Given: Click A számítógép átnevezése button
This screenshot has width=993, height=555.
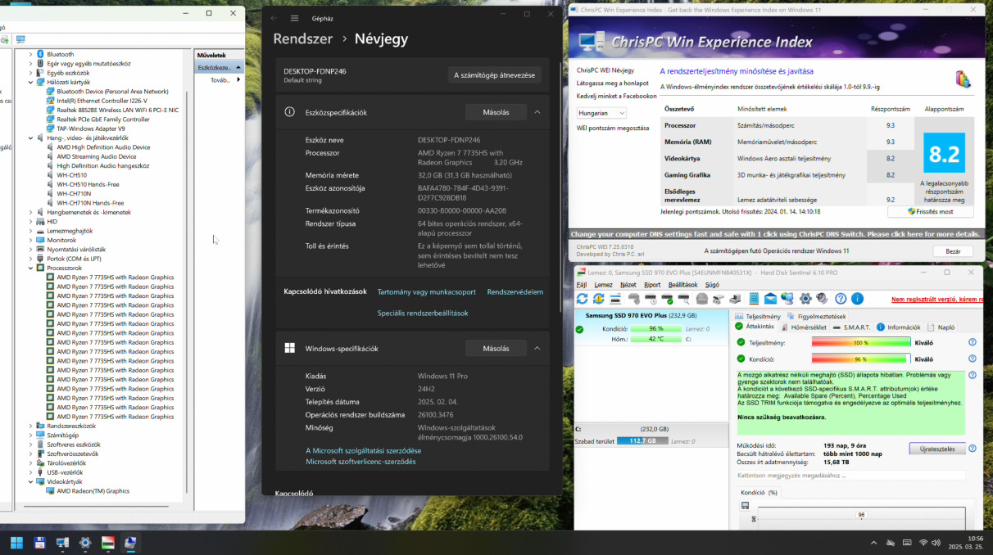Looking at the screenshot, I should [494, 75].
